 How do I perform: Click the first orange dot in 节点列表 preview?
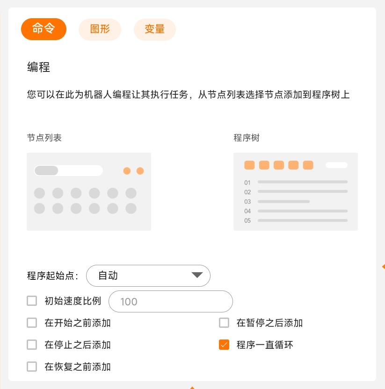[x=127, y=171]
